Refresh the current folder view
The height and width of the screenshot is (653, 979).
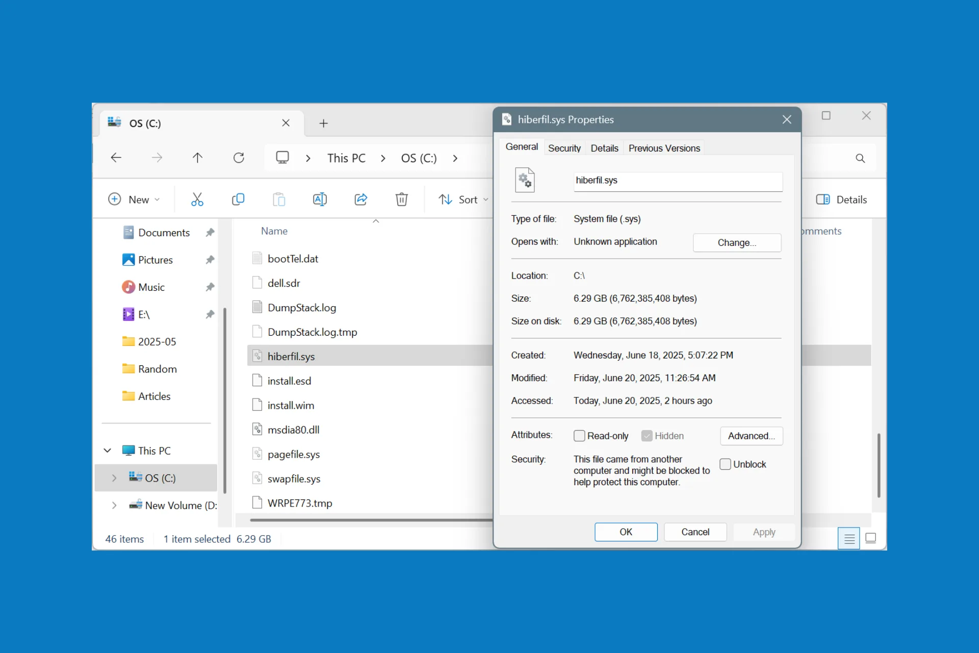[x=239, y=158]
